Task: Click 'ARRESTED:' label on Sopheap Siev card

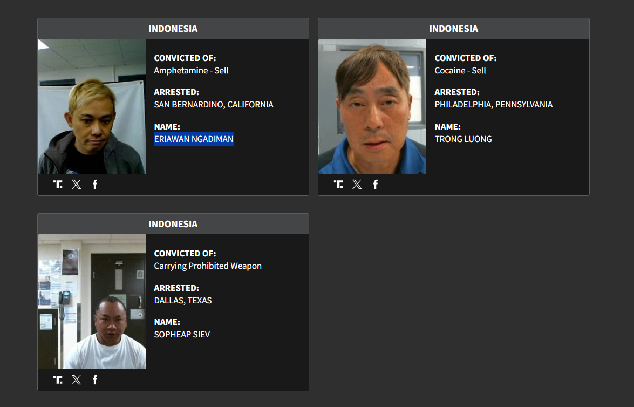Action: (x=176, y=288)
